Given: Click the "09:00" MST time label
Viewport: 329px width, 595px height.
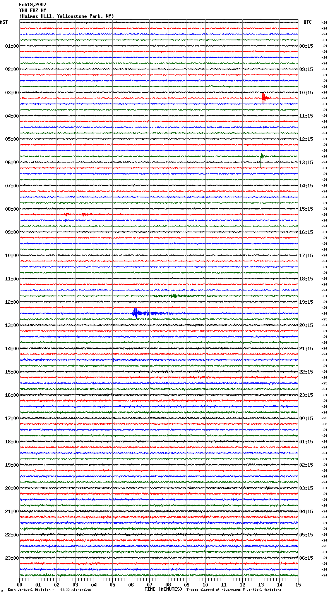Looking at the screenshot, I should [x=12, y=232].
